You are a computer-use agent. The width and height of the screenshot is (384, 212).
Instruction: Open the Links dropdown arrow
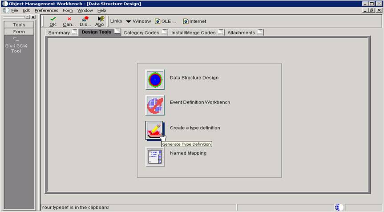[x=128, y=21]
